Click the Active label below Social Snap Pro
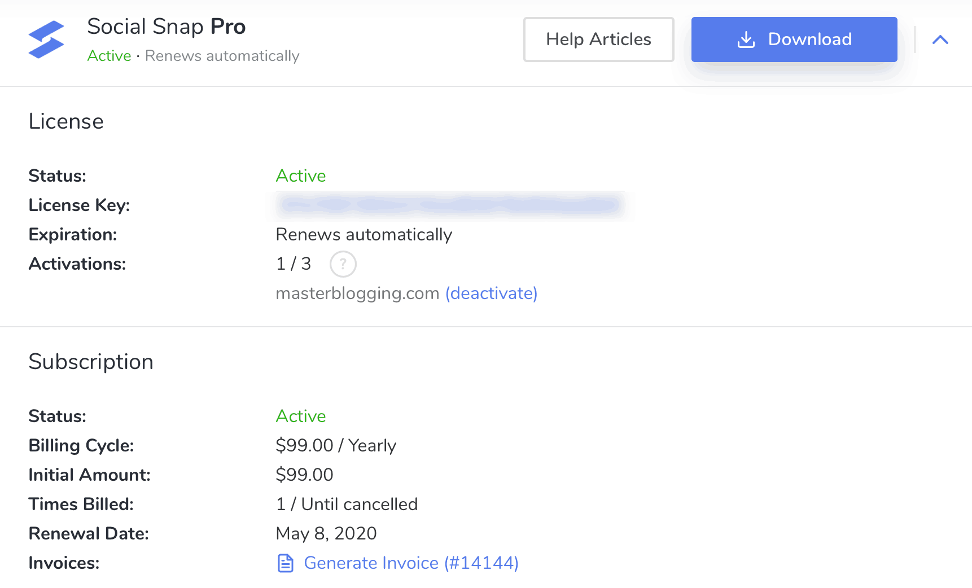972x588 pixels. pyautogui.click(x=109, y=55)
